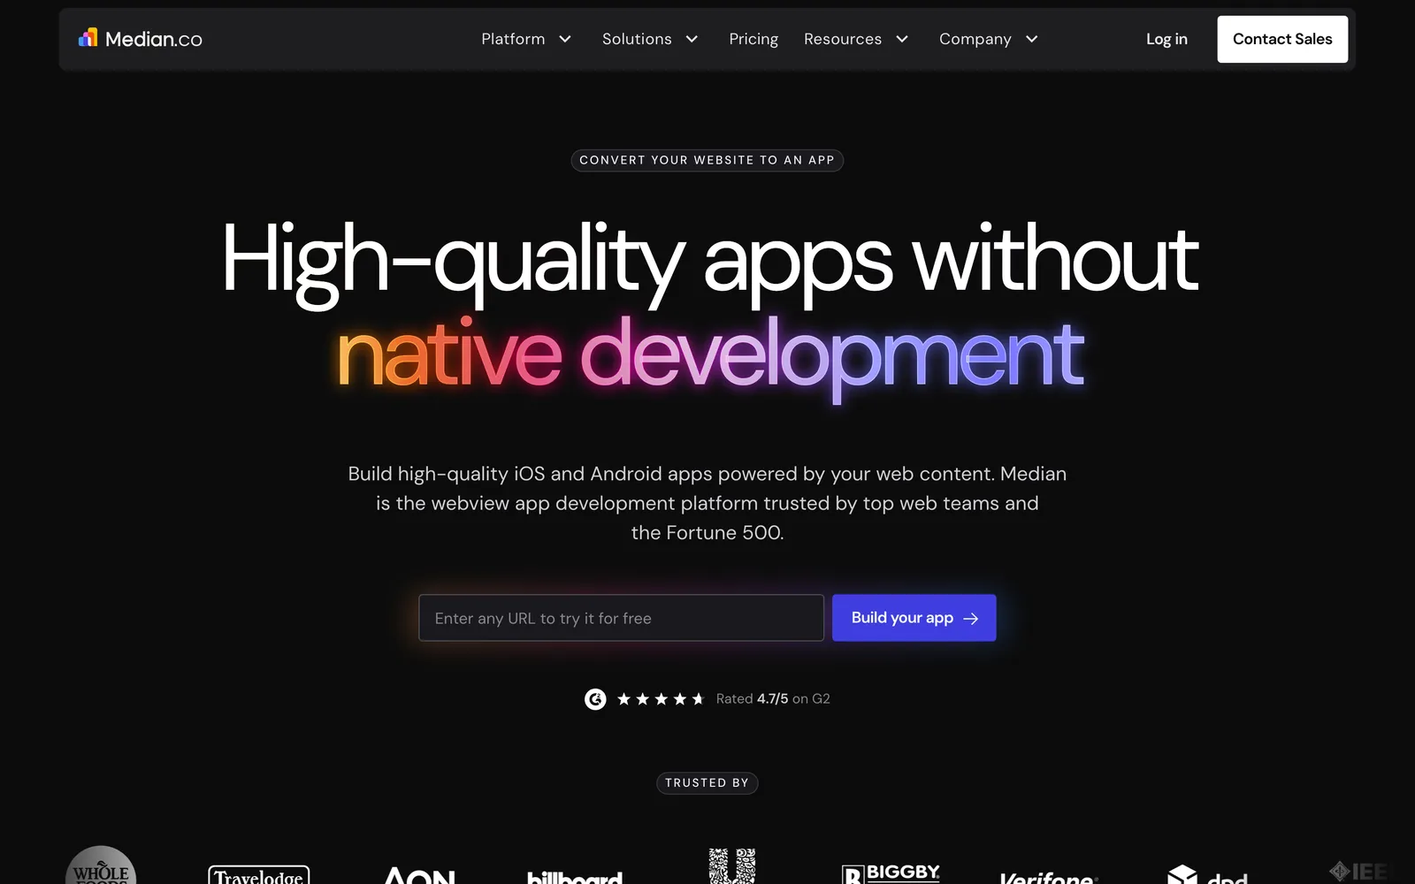
Task: Go to the Pricing page
Action: [753, 39]
